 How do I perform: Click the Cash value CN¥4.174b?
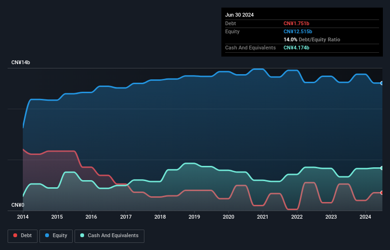(x=296, y=48)
